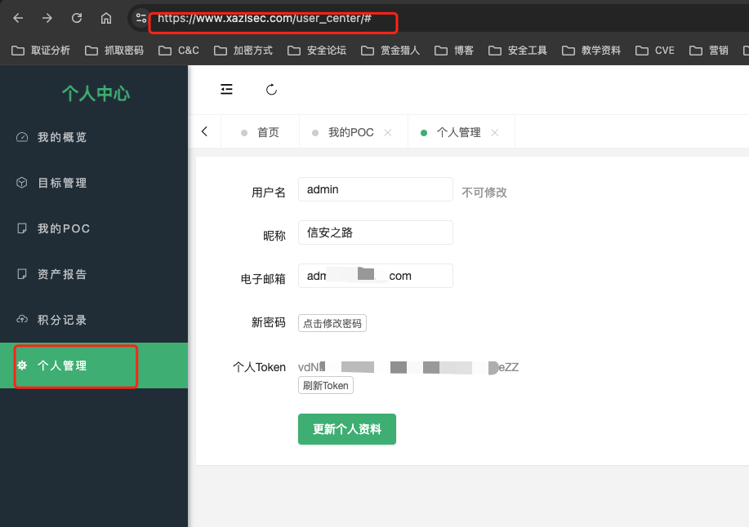Click the 个人Token field label
Screen dimensions: 749x527
pos(260,367)
